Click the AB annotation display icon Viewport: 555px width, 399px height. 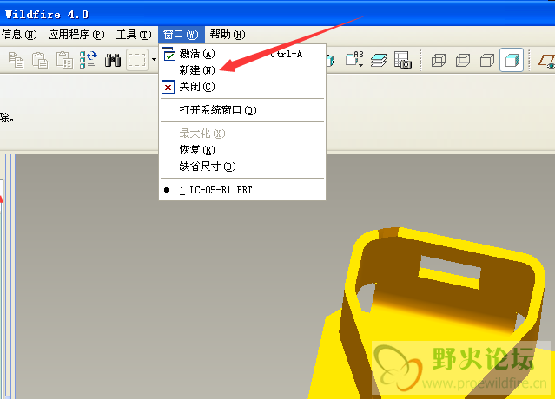(x=354, y=59)
